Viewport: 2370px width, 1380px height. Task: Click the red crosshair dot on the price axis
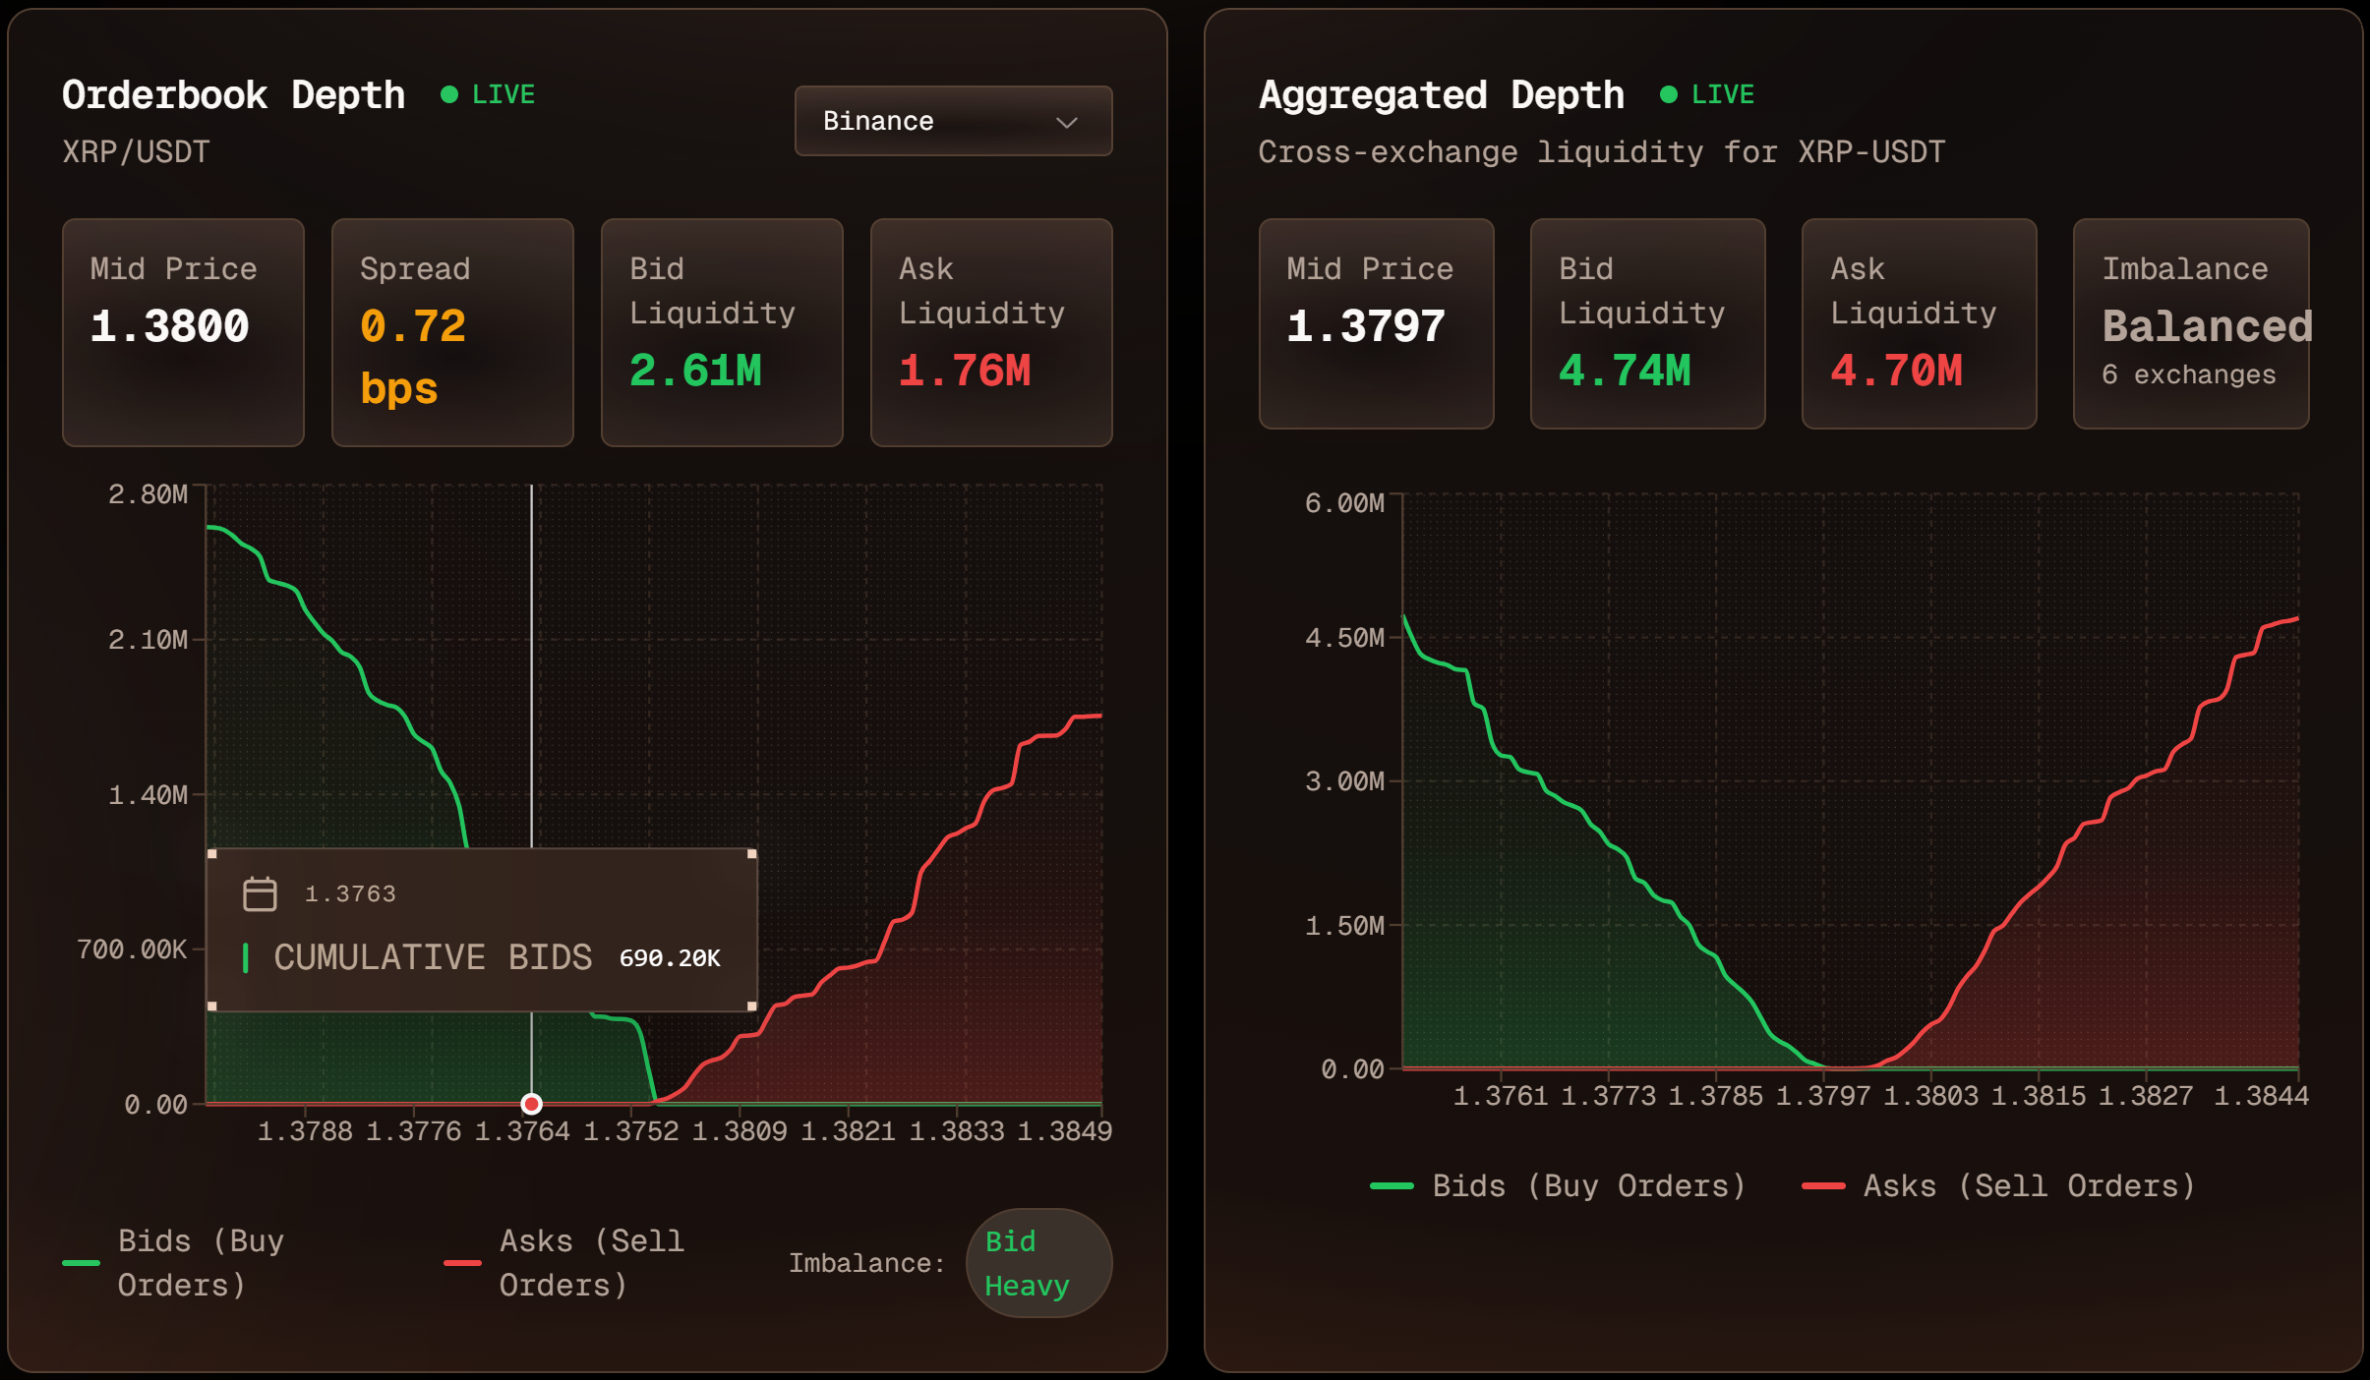coord(532,1104)
